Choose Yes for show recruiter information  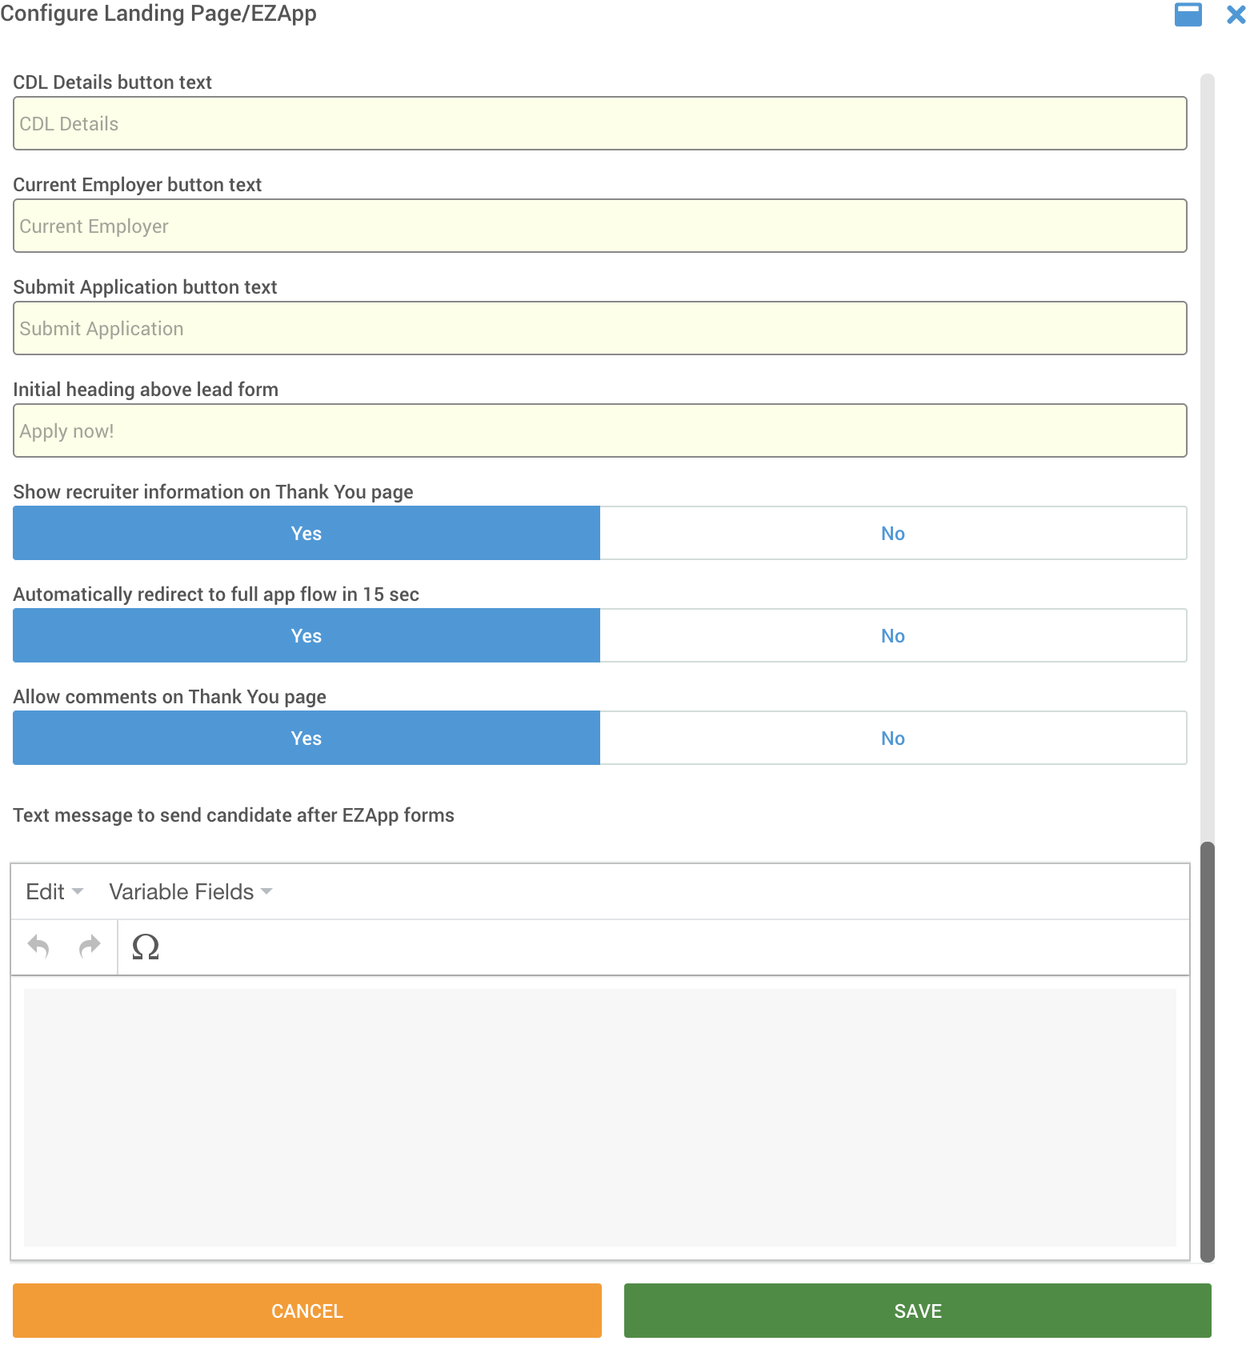pos(306,533)
